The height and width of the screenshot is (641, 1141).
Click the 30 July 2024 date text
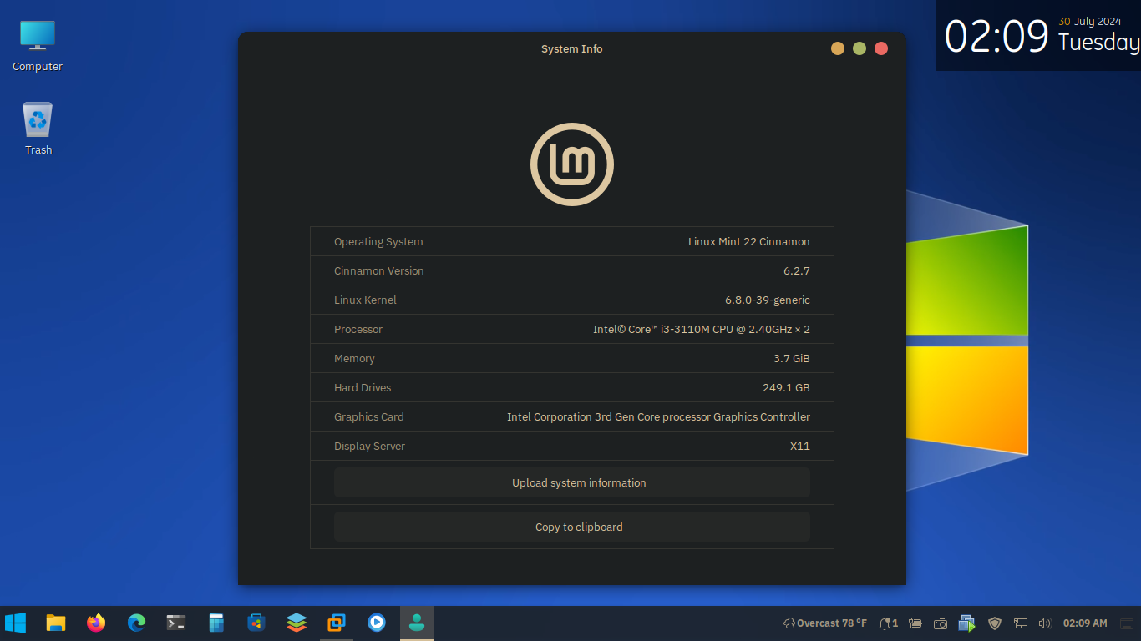(1089, 22)
